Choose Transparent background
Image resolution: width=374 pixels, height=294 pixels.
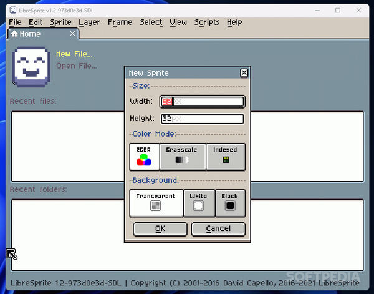click(156, 203)
